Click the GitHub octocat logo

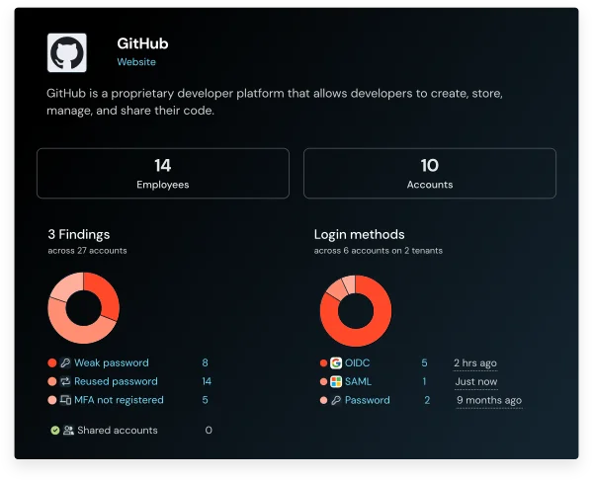coord(67,52)
